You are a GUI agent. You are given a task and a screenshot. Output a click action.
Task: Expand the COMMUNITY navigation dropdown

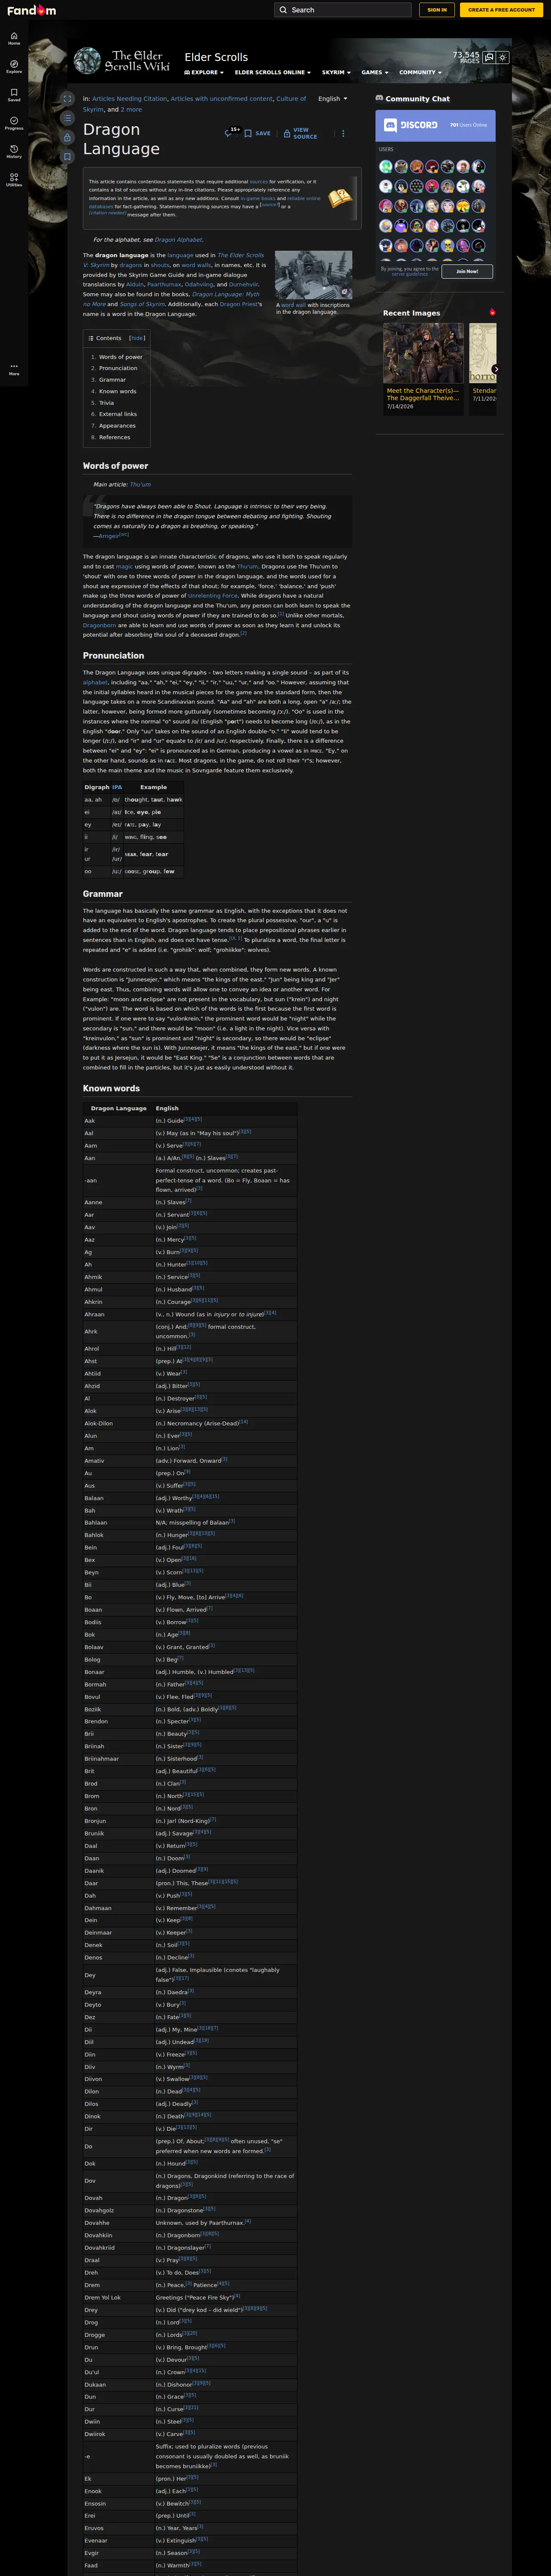pos(421,72)
